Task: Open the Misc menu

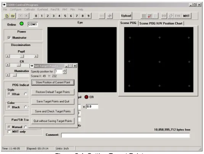Action: point(73,10)
